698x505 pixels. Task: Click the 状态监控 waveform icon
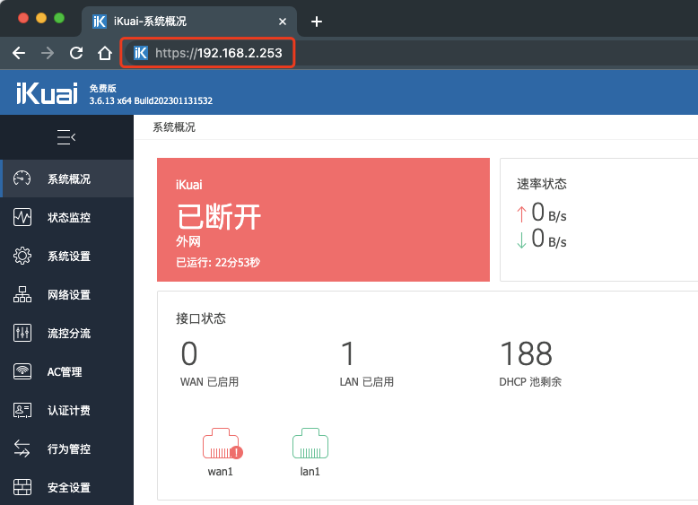click(22, 217)
